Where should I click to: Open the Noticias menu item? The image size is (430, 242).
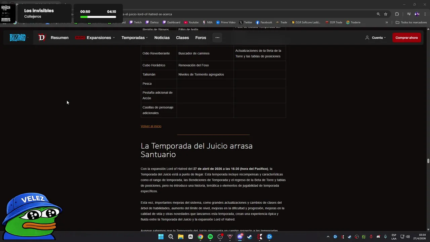click(162, 38)
